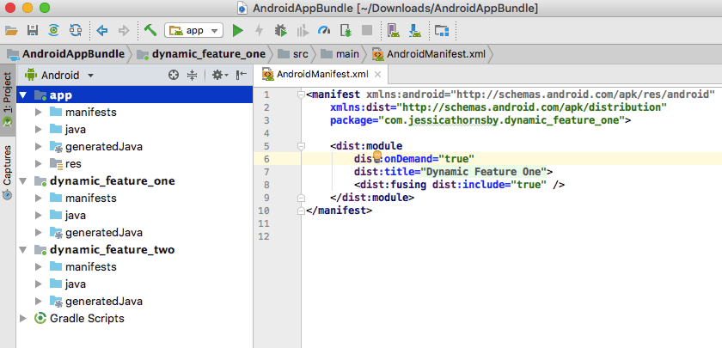The height and width of the screenshot is (348, 722).
Task: Make project using the green hammer icon
Action: (x=150, y=30)
